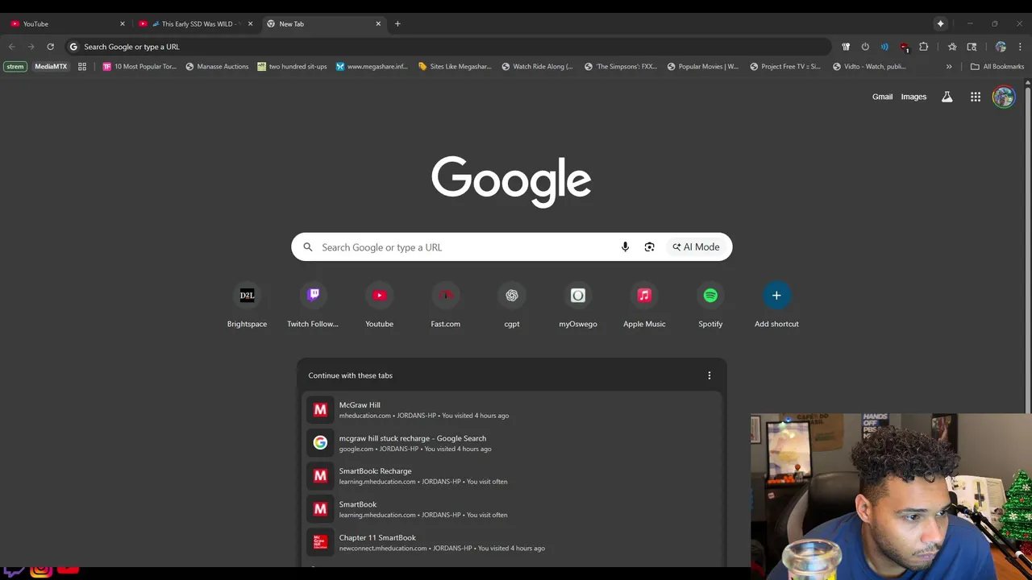
Task: Open Chrome's three-dot menu
Action: pyautogui.click(x=1020, y=47)
